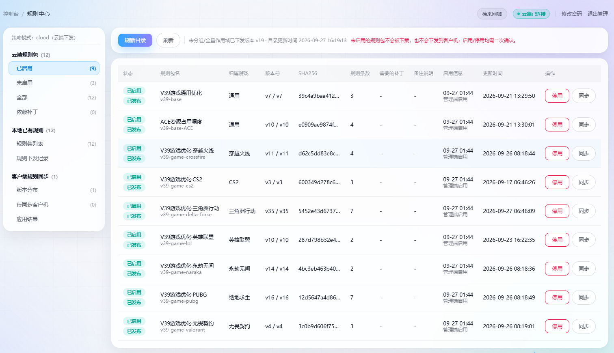614x353 pixels.
Task: Click 同步 for 无畏契约 rule pack
Action: 584,326
